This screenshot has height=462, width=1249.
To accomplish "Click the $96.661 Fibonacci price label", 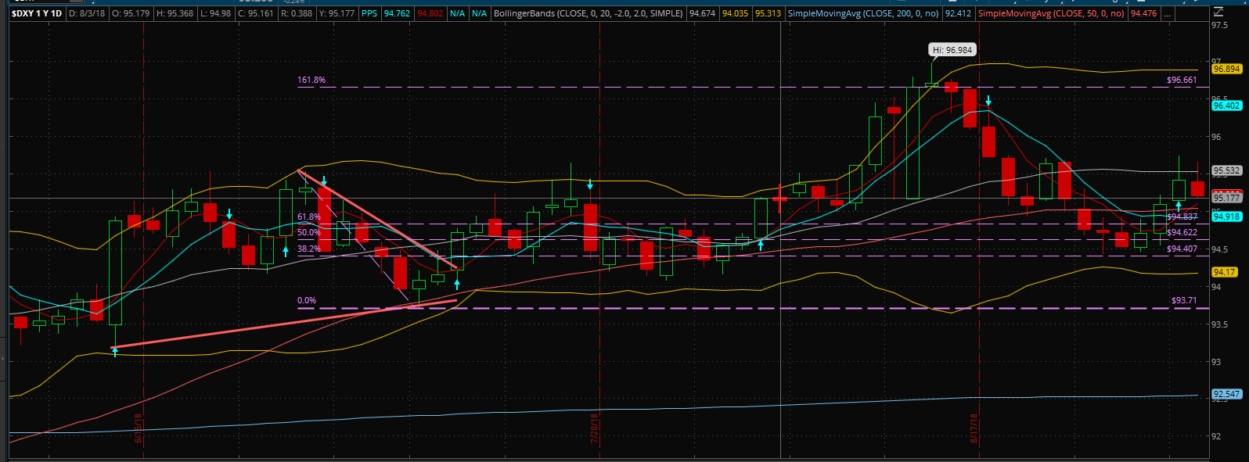I will point(1182,80).
